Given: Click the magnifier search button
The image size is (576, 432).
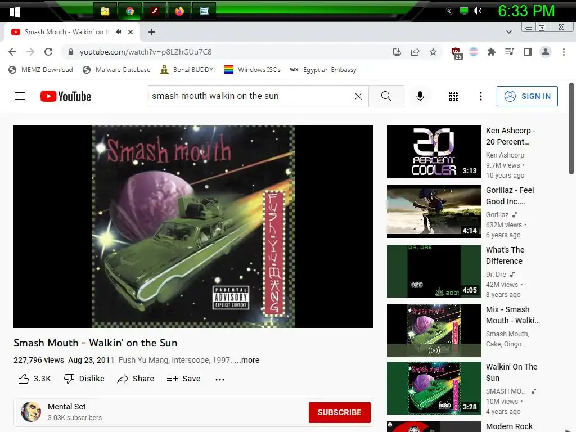Looking at the screenshot, I should [386, 96].
